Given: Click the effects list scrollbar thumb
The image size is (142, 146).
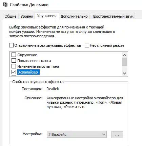Looking at the screenshot, I should [124, 62].
